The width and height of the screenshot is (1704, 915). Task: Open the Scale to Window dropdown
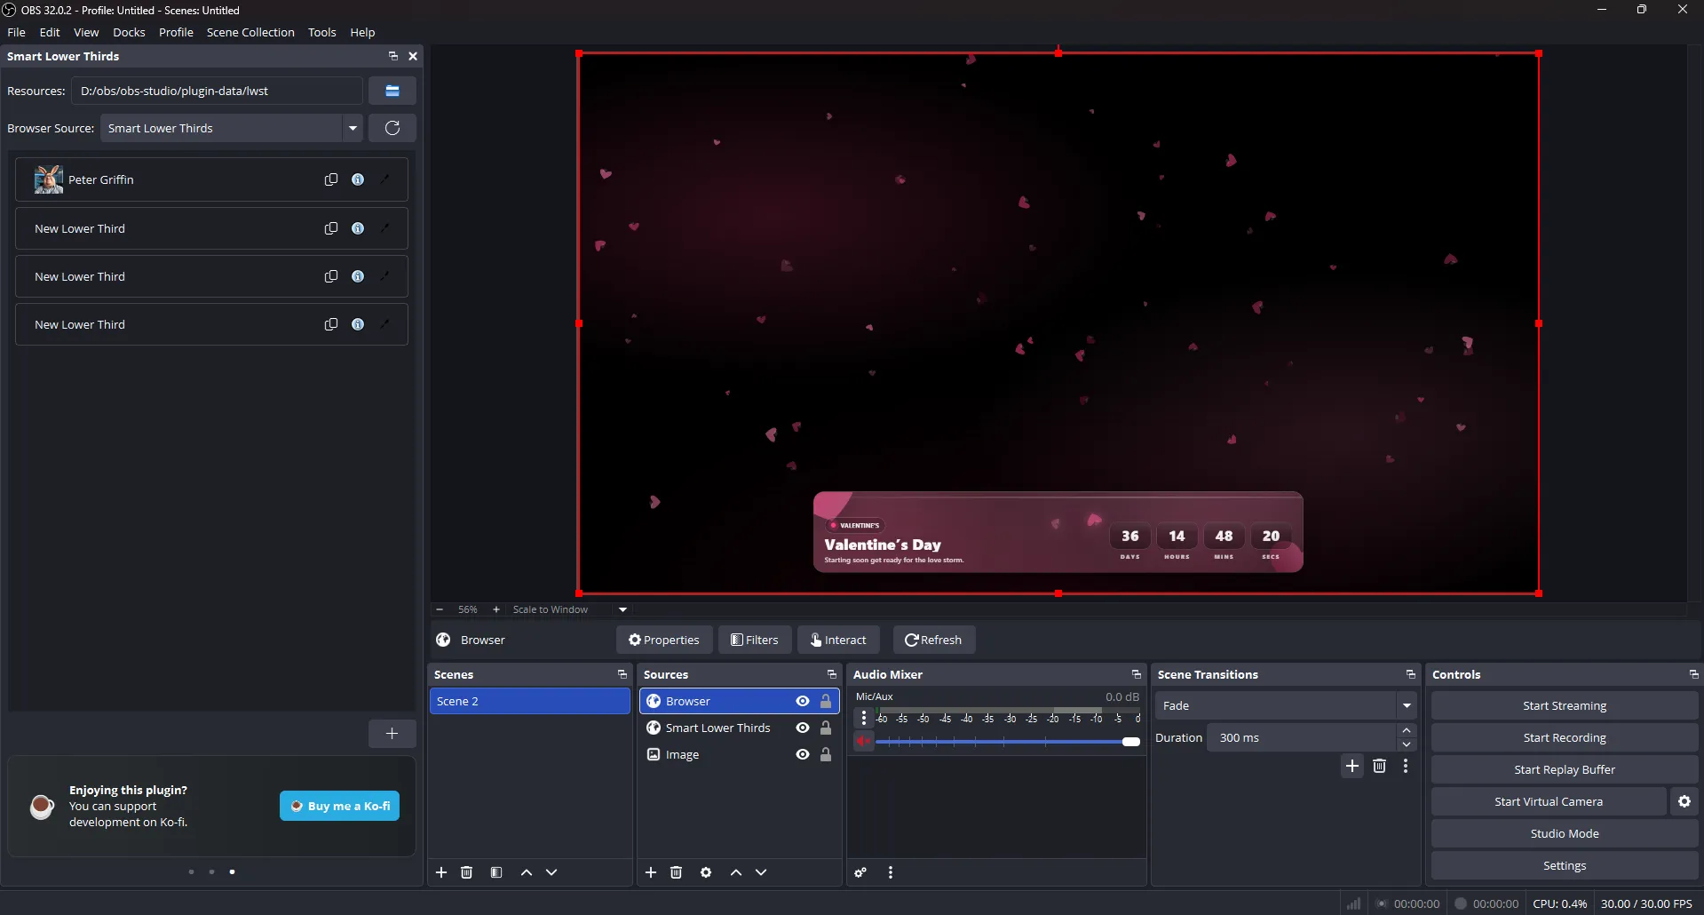[x=622, y=609]
